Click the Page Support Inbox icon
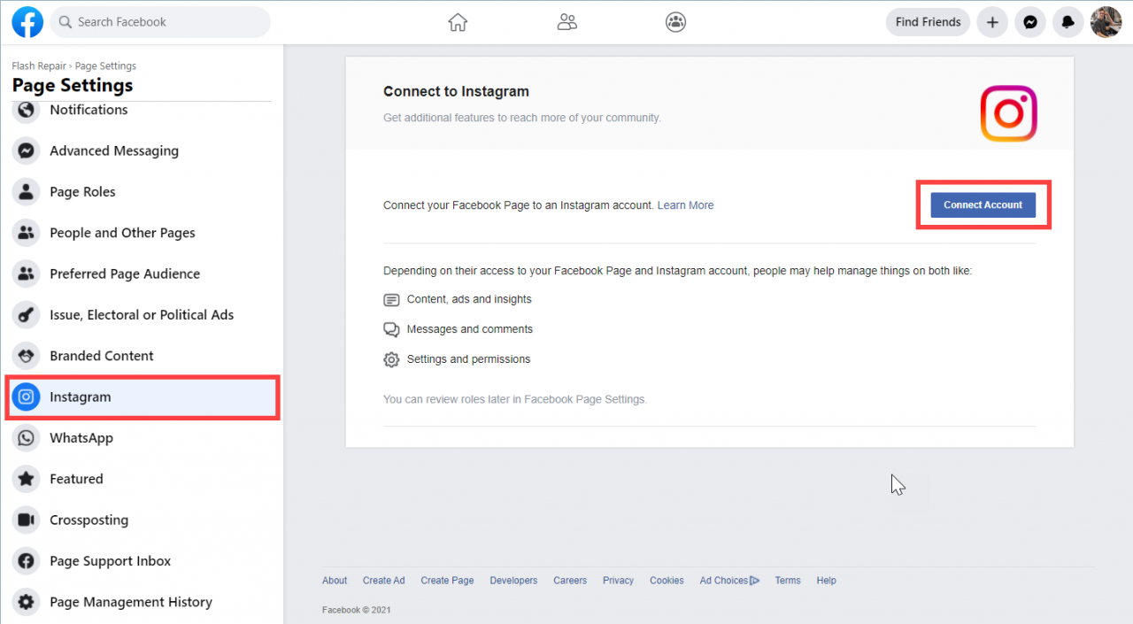The height and width of the screenshot is (624, 1133). coord(27,560)
